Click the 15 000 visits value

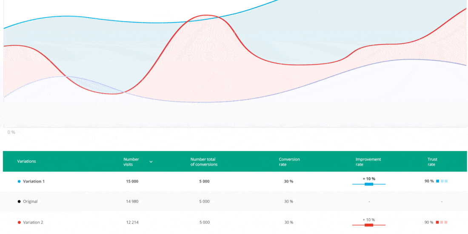132,181
